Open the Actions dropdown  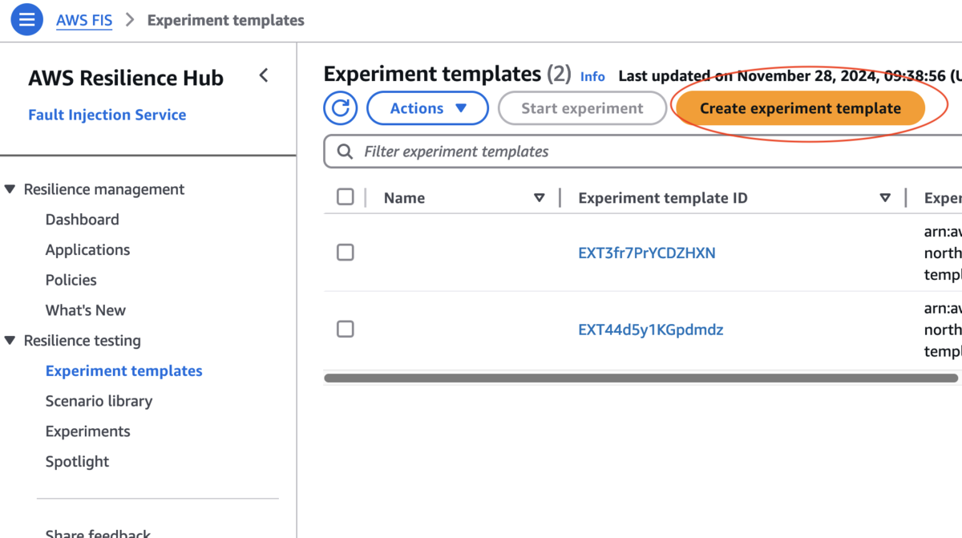pyautogui.click(x=427, y=108)
